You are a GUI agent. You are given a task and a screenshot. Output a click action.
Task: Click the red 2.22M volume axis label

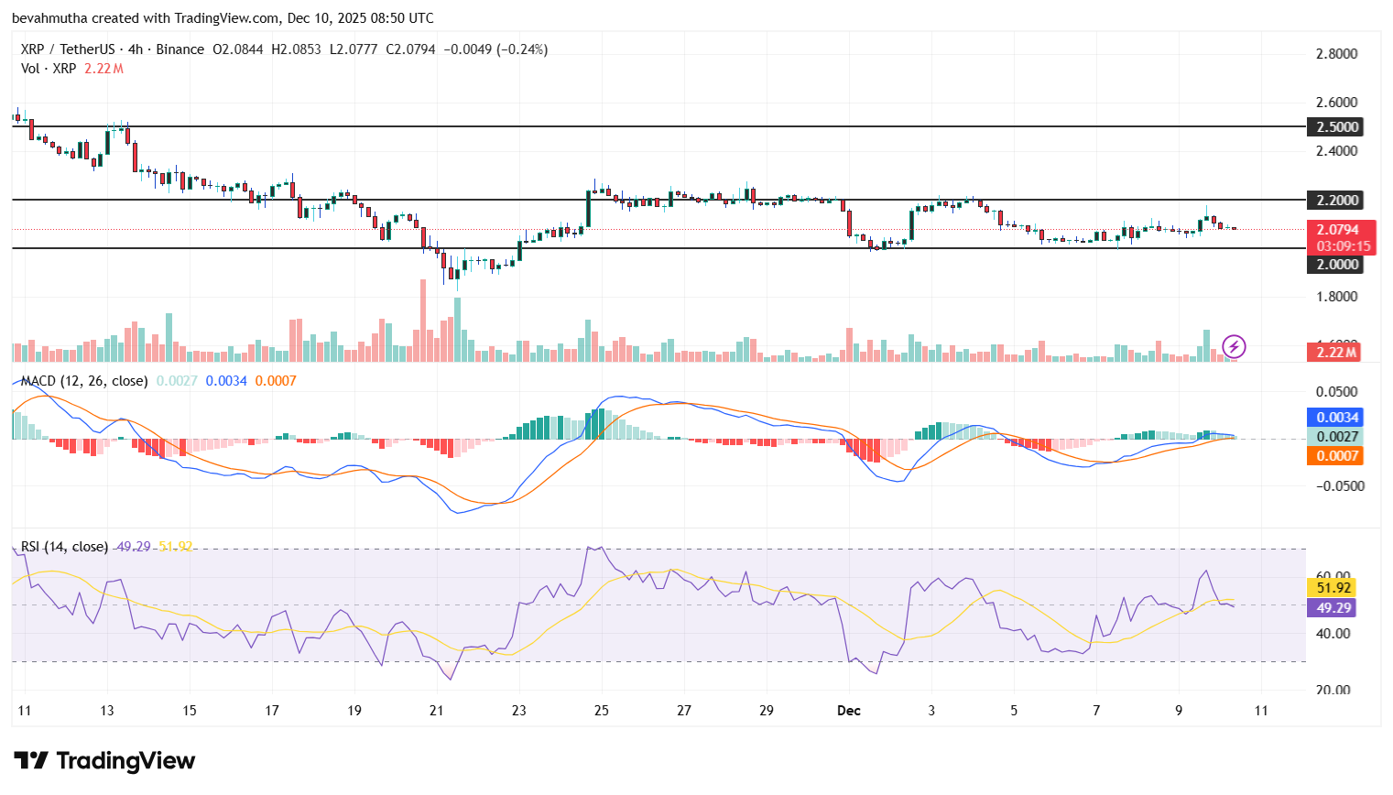tap(1334, 353)
